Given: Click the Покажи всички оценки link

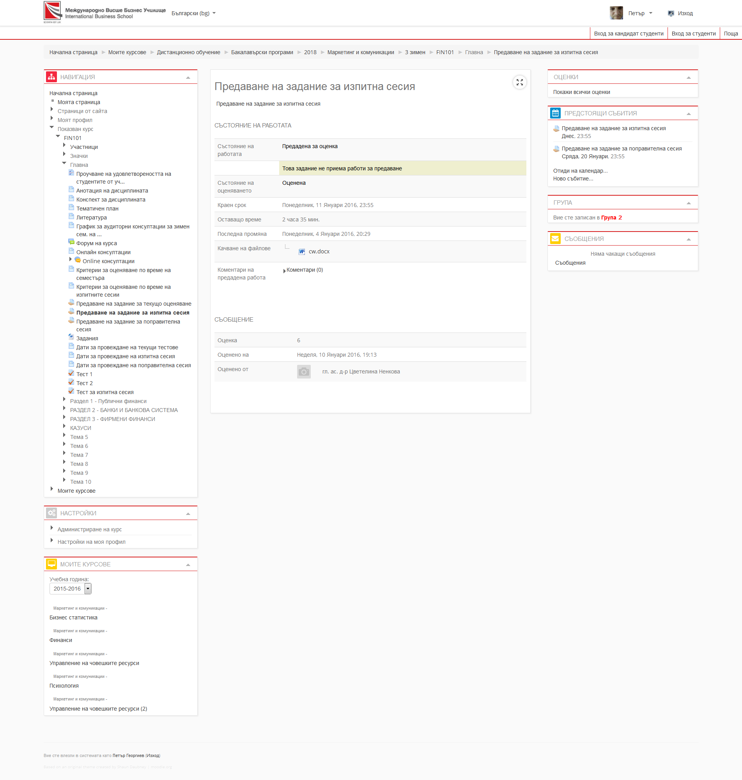Looking at the screenshot, I should coord(581,92).
